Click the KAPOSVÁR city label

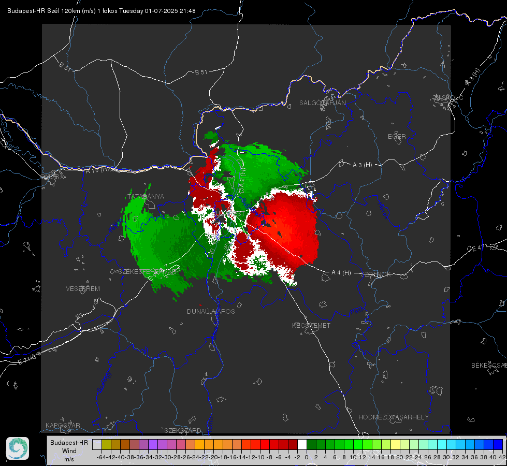coord(63,425)
